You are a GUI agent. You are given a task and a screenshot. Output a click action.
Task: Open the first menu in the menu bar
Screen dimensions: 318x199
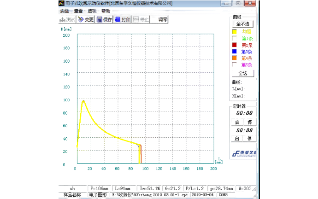[x=64, y=11]
